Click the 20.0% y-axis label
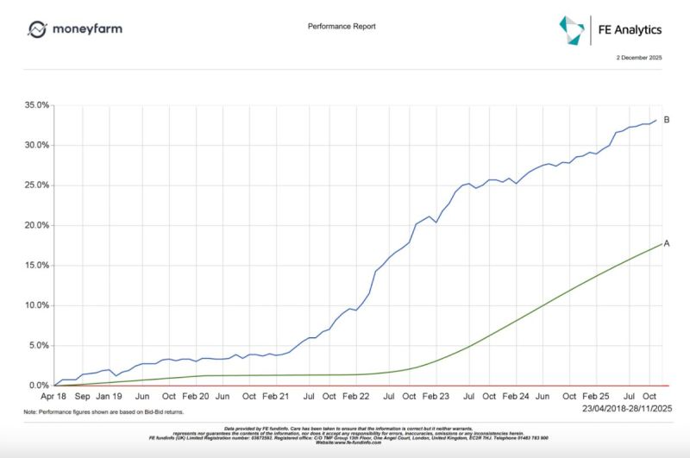This screenshot has height=458, width=690. (38, 225)
